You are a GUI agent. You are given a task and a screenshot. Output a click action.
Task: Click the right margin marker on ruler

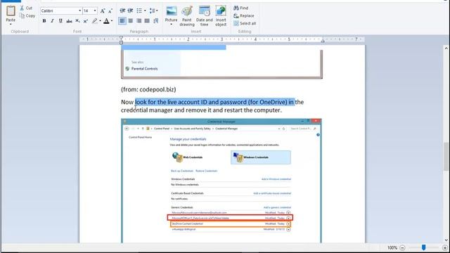pyautogui.click(x=323, y=41)
